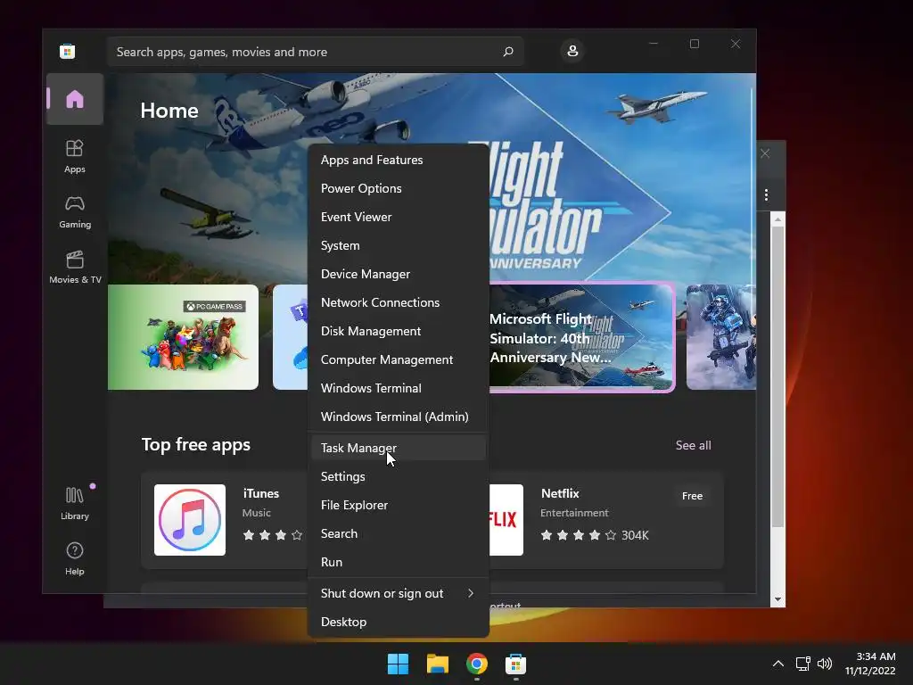Open PC Game Pass promo thumbnail
This screenshot has width=913, height=685.
click(183, 336)
